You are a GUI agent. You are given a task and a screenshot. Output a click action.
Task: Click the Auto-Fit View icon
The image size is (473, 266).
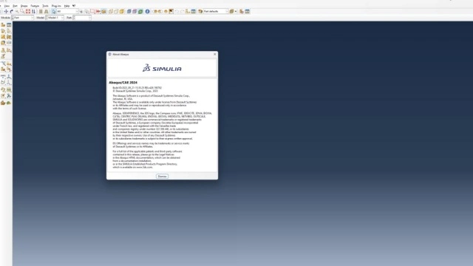[x=28, y=11]
